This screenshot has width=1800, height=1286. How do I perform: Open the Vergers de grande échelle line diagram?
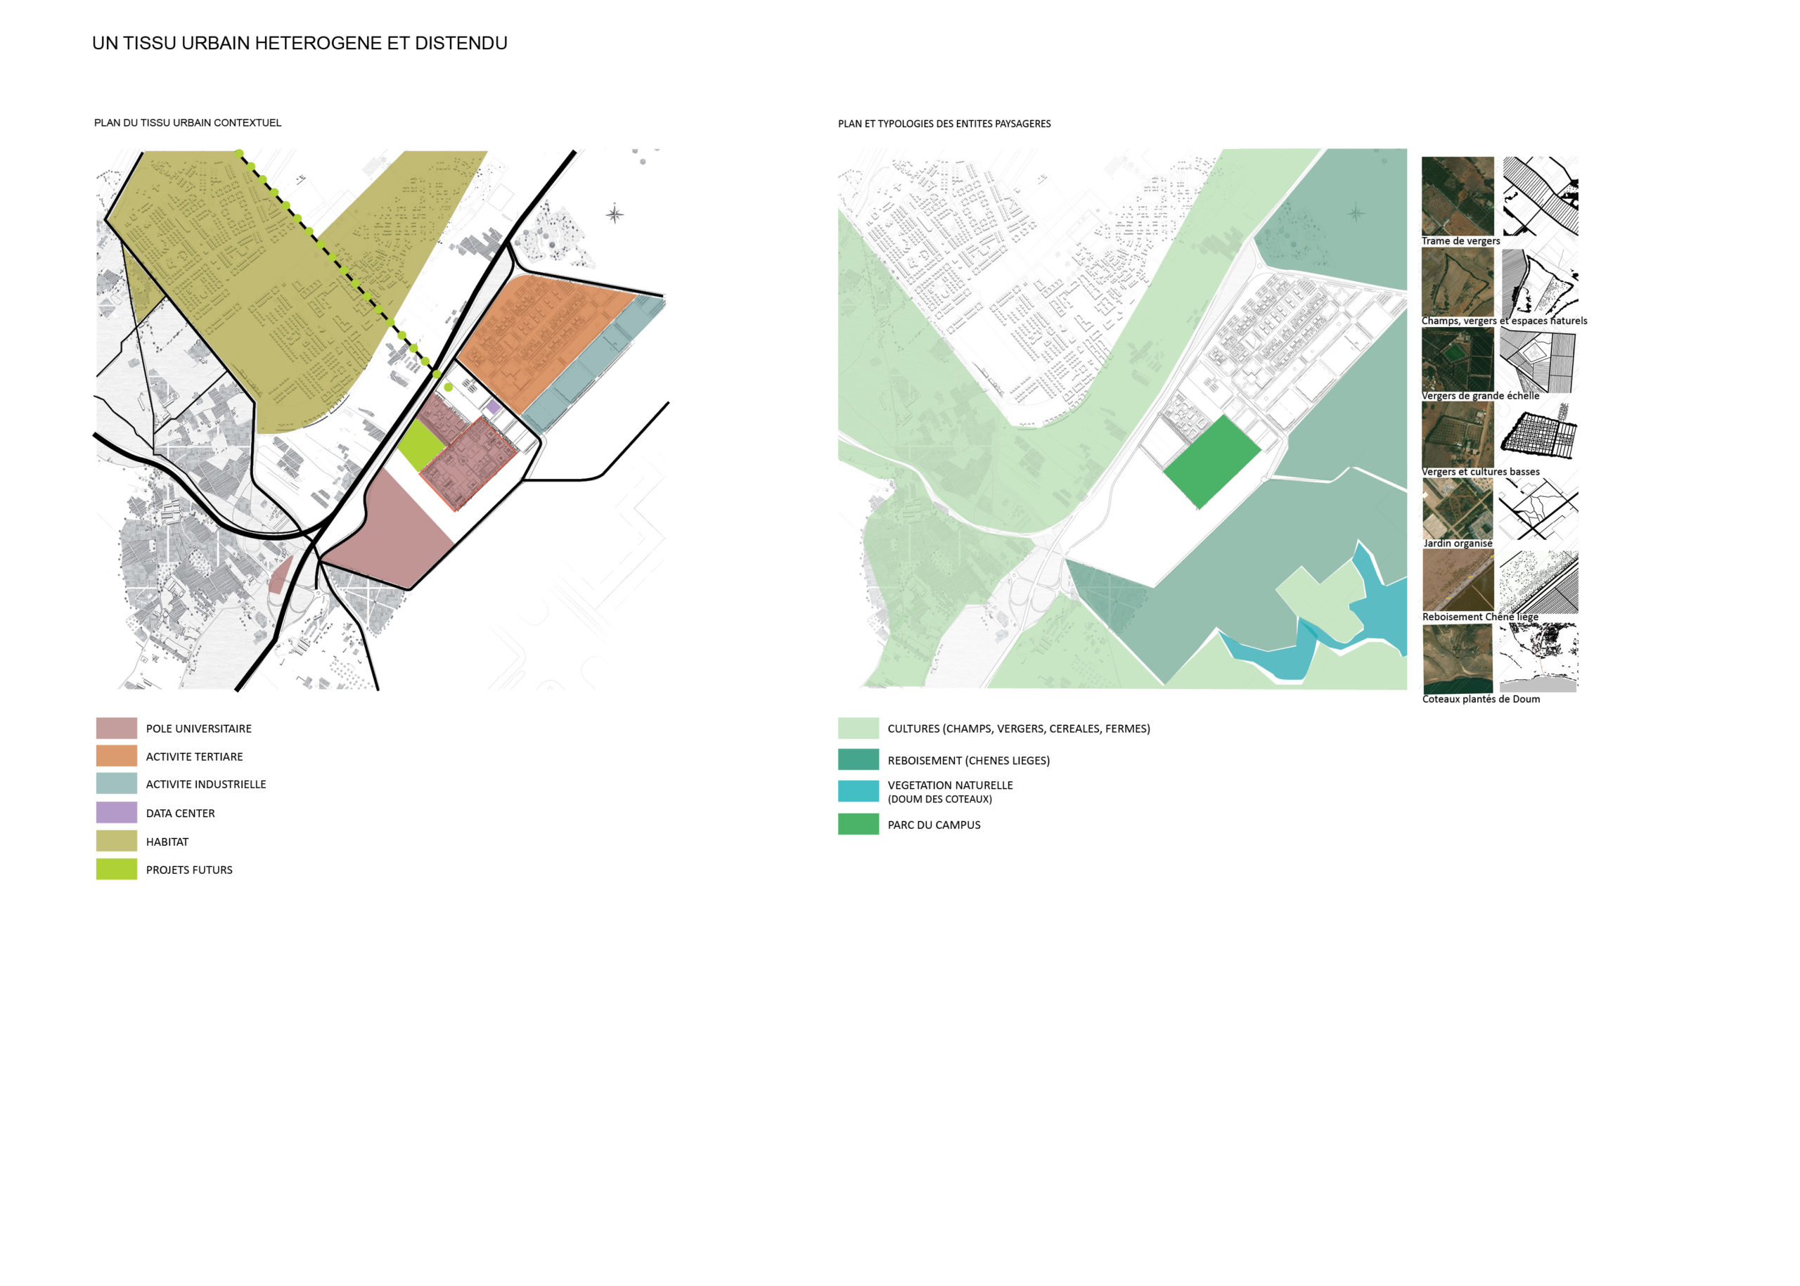[1537, 361]
